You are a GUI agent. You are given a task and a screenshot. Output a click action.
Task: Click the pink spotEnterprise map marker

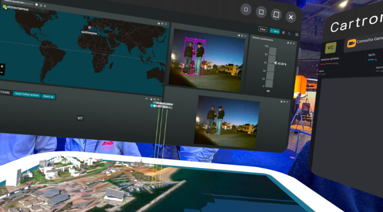click(x=90, y=28)
